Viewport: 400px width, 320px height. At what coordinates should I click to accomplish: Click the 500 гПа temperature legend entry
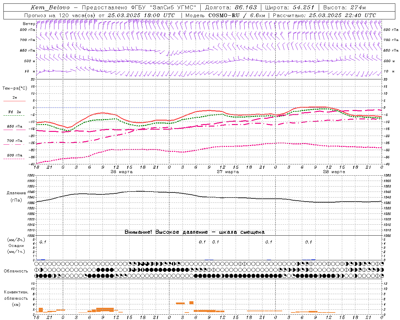pyautogui.click(x=14, y=155)
